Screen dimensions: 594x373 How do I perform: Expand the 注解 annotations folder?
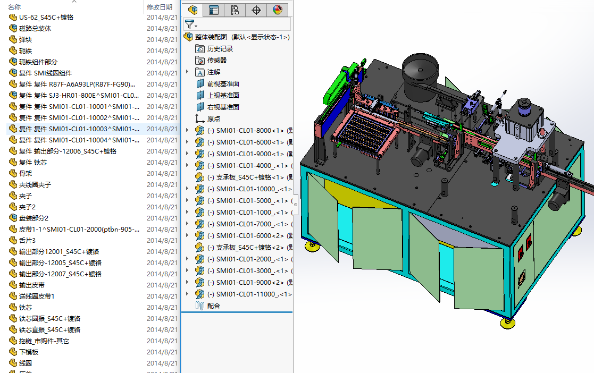187,72
